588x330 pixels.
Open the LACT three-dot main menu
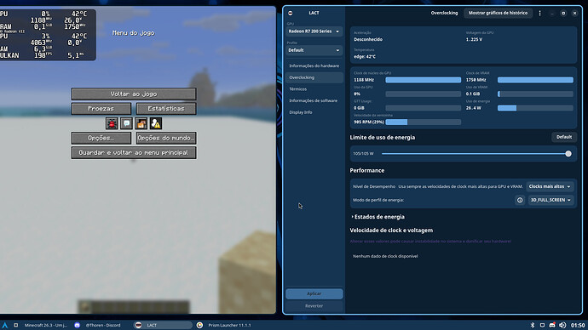[x=540, y=13]
